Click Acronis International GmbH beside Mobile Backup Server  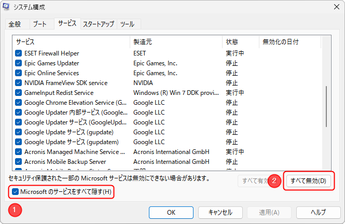171,162
